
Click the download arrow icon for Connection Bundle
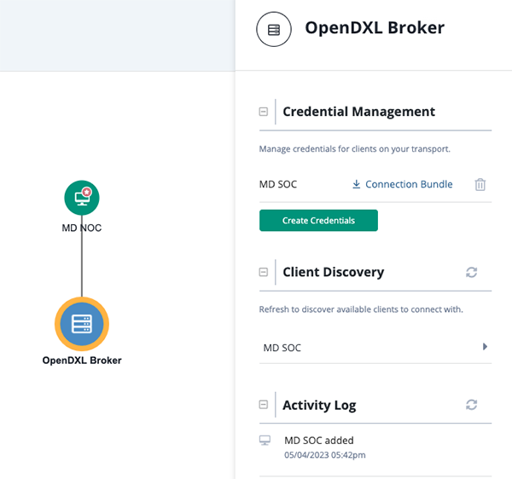[x=356, y=184]
